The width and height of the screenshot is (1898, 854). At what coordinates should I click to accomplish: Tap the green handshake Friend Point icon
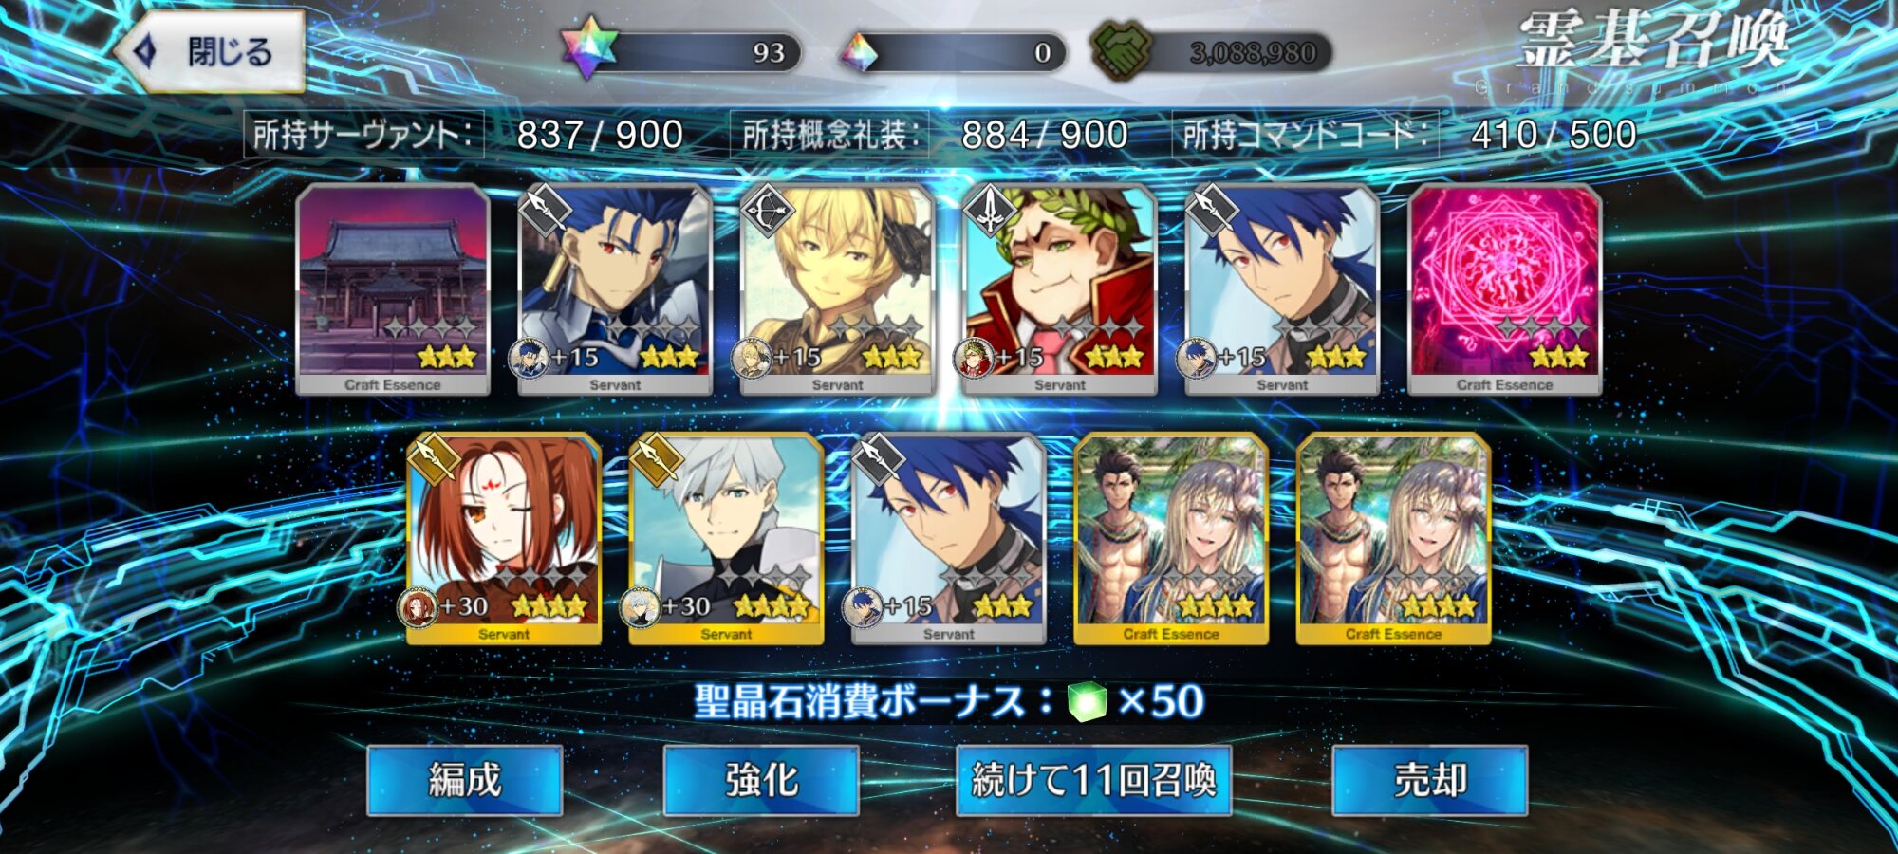click(x=1121, y=50)
